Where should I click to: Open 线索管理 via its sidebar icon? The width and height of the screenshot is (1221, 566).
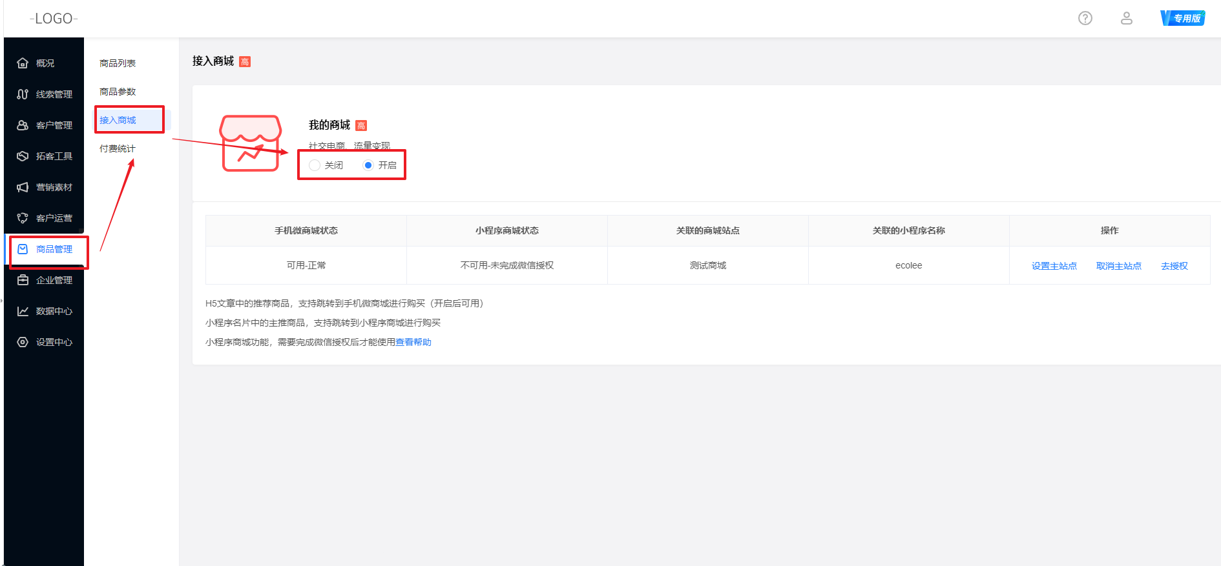tap(23, 94)
